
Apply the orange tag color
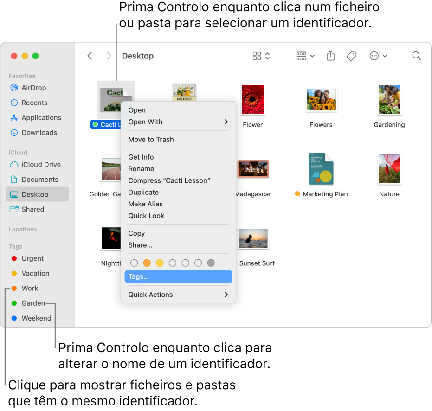coord(147,263)
